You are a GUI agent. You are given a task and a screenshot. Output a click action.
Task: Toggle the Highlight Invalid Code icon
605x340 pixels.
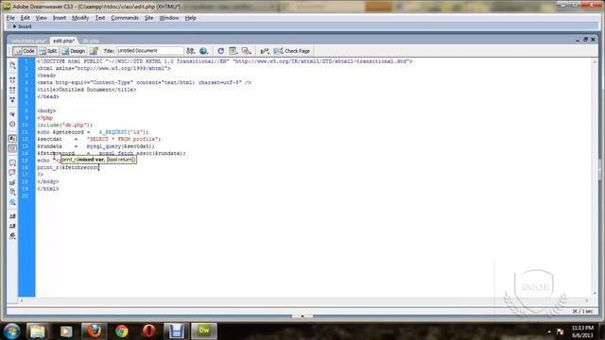12,148
